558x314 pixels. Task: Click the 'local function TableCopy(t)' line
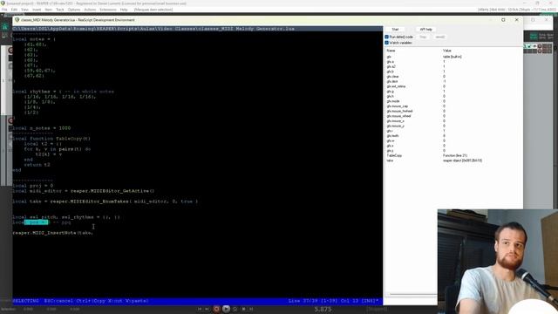(51, 139)
